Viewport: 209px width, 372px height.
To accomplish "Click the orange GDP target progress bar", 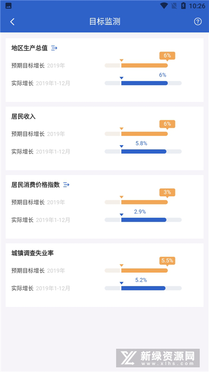I will click(144, 66).
